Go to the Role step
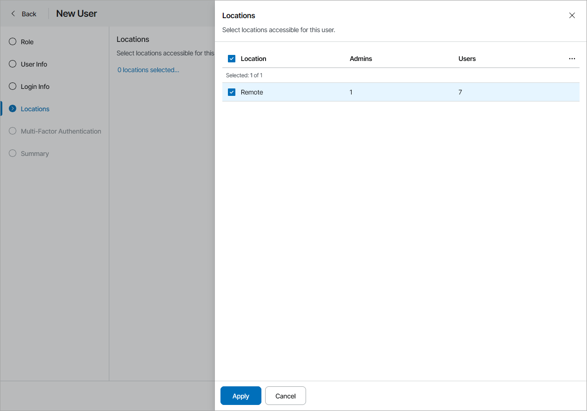This screenshot has height=411, width=587. (27, 42)
